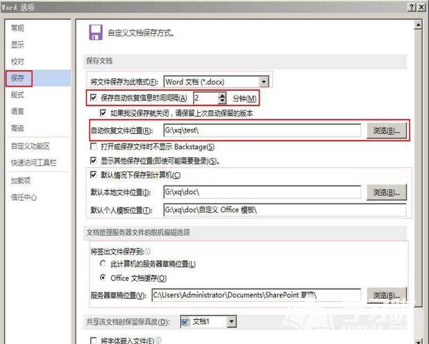
Task: Click 浏览 button for 自动恢复文件位置
Action: [387, 130]
